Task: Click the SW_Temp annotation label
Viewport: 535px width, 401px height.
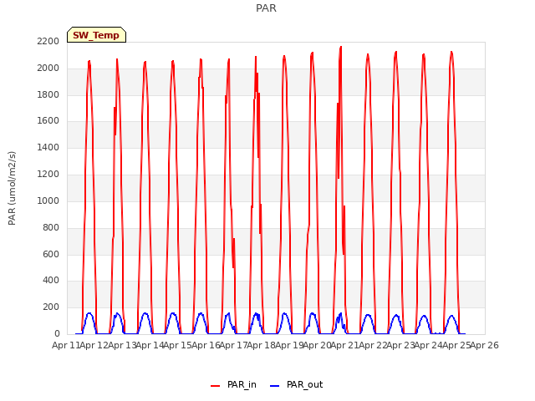Action: pos(96,35)
